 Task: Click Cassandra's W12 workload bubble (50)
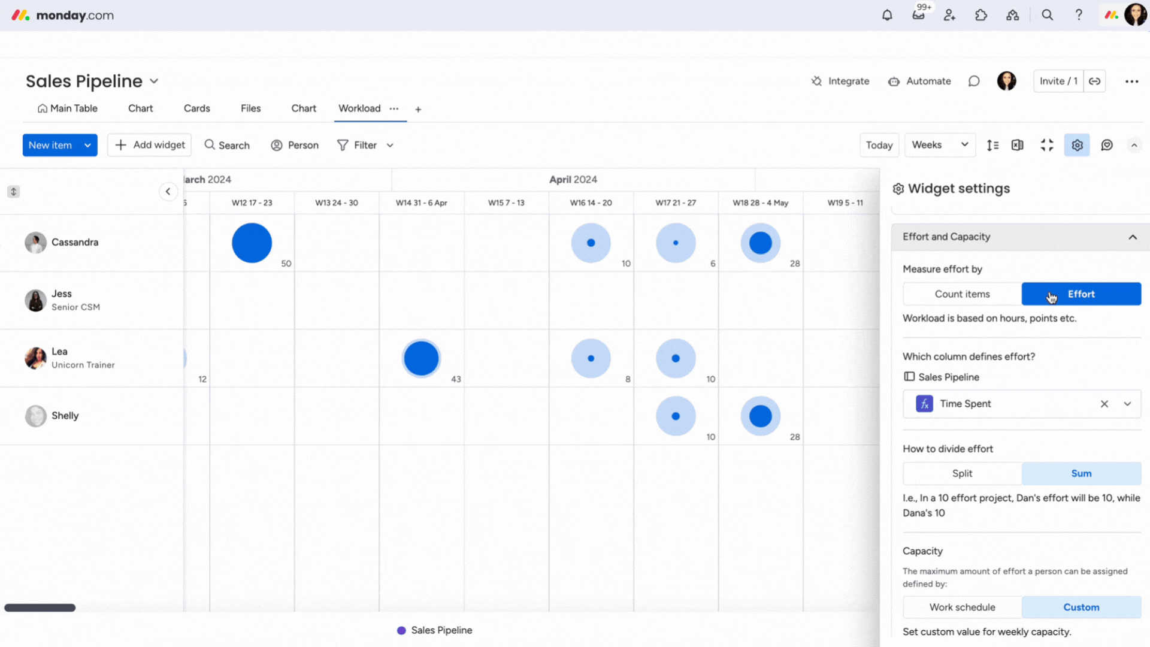[252, 243]
